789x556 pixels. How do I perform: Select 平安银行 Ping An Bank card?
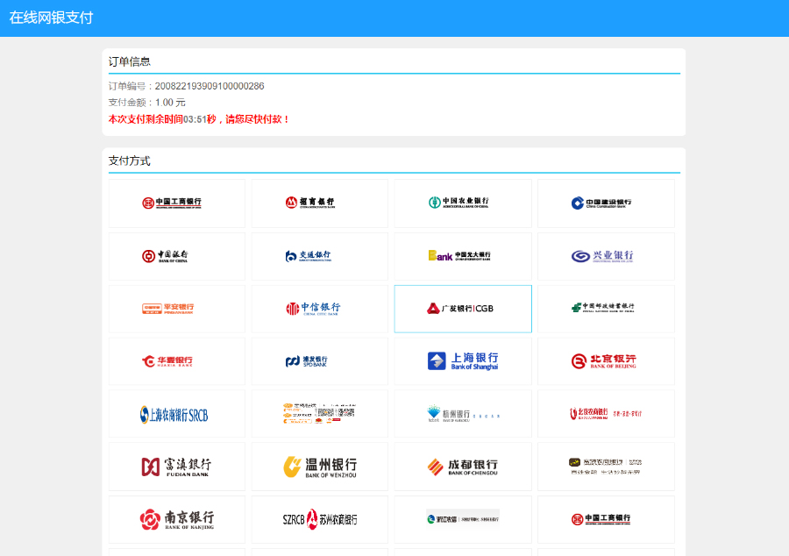tap(176, 309)
